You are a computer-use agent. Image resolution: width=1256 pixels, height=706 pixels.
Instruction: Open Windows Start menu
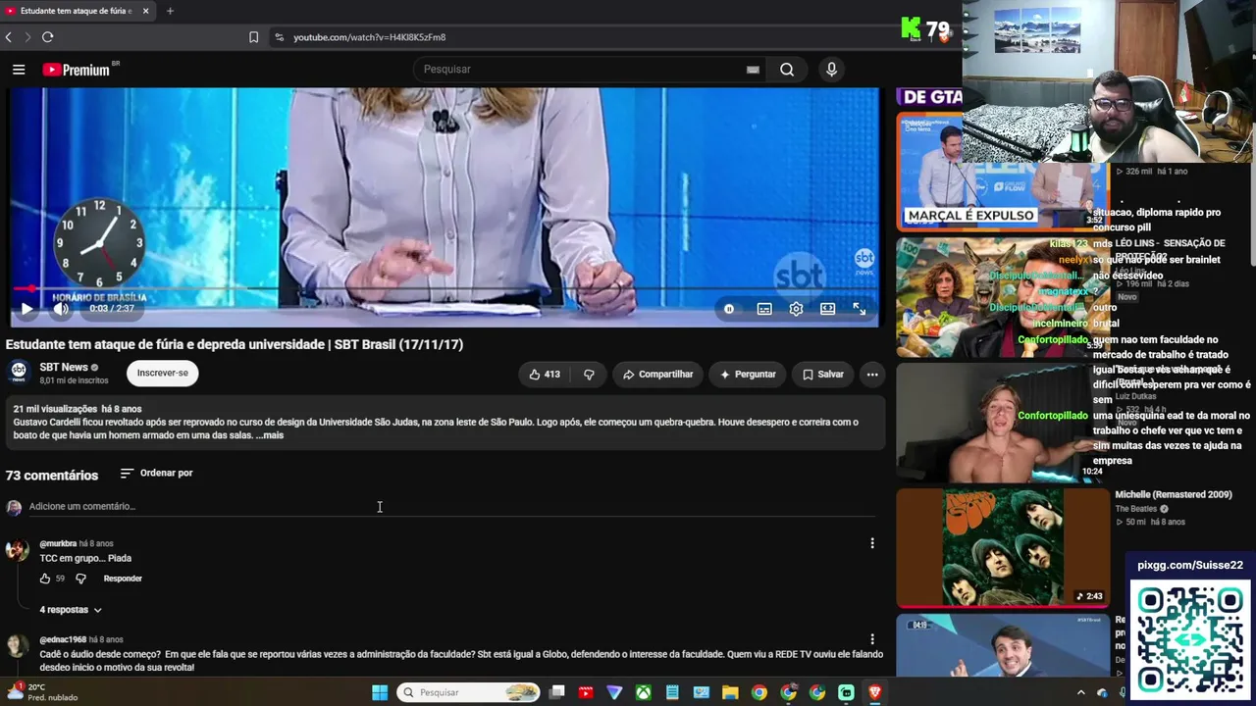[x=380, y=693]
